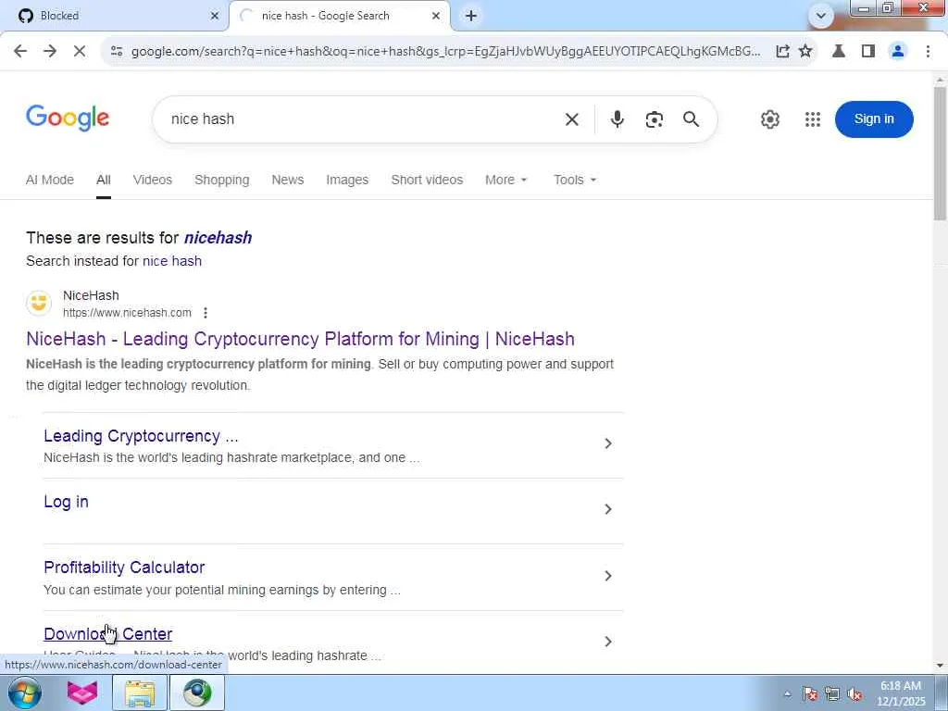Click scrollbar down arrow
This screenshot has width=948, height=711.
point(940,666)
